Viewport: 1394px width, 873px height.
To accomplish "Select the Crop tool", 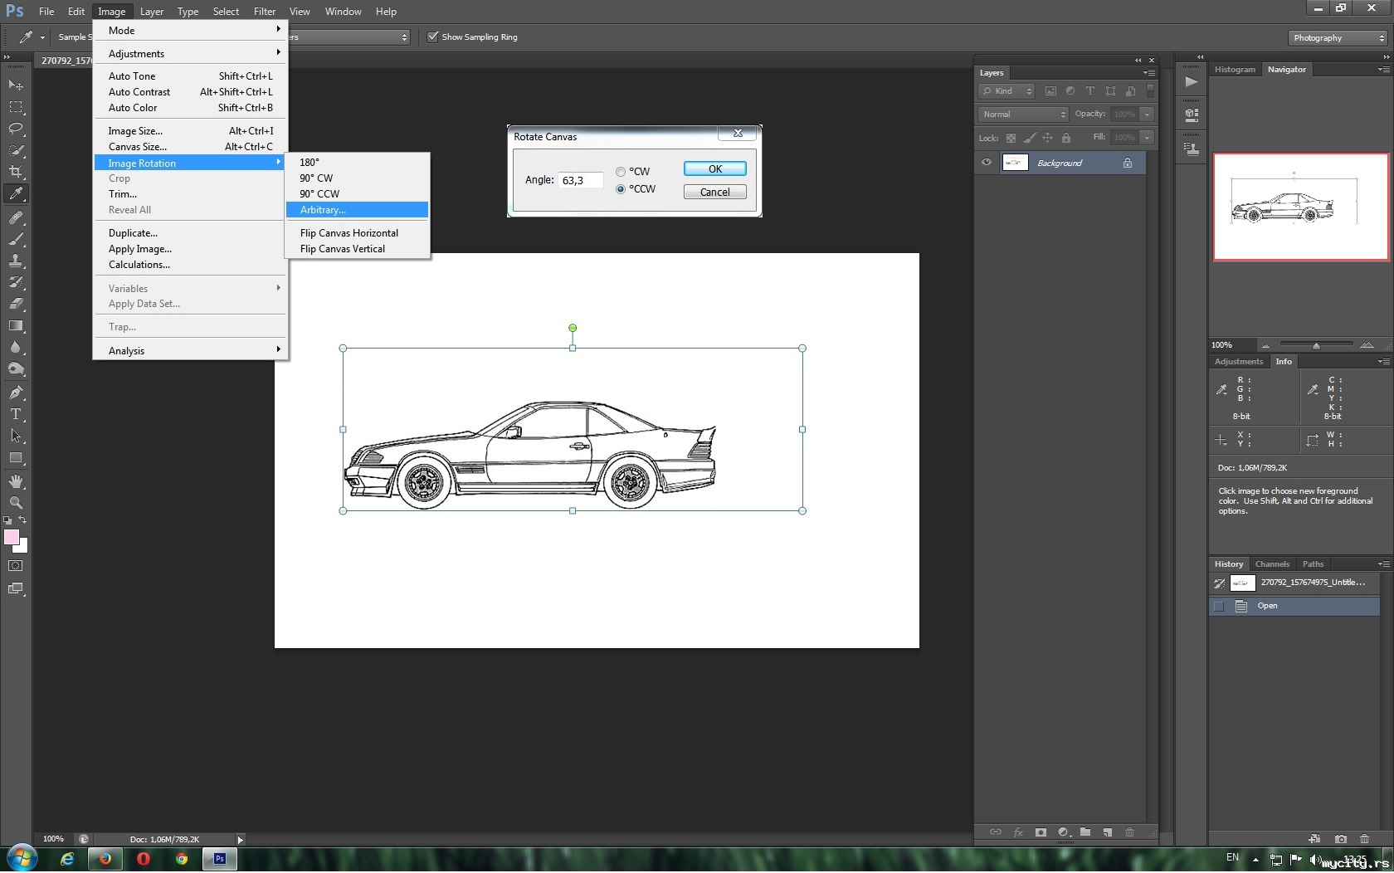I will pyautogui.click(x=16, y=172).
